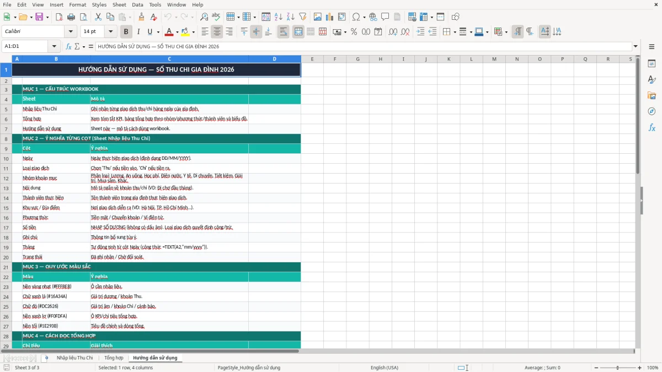Click the Cut scissors icon
662x372 pixels.
tap(98, 17)
